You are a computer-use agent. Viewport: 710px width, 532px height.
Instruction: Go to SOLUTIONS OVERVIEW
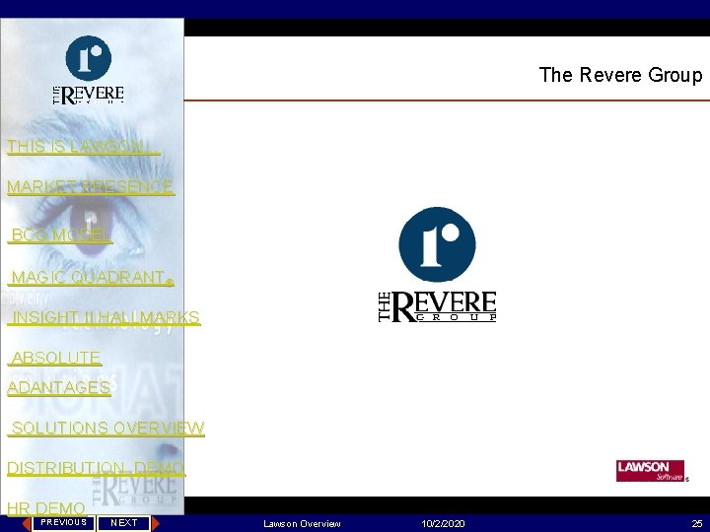[106, 428]
